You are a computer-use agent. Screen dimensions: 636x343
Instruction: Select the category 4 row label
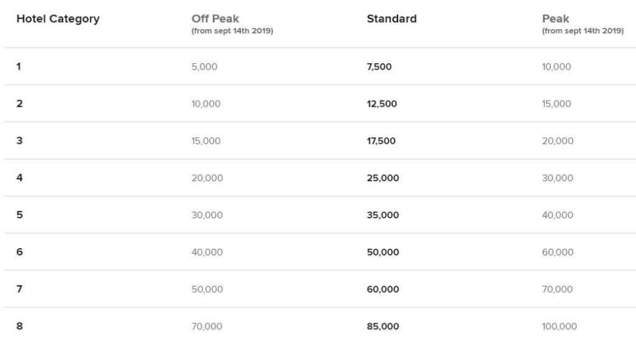click(19, 178)
